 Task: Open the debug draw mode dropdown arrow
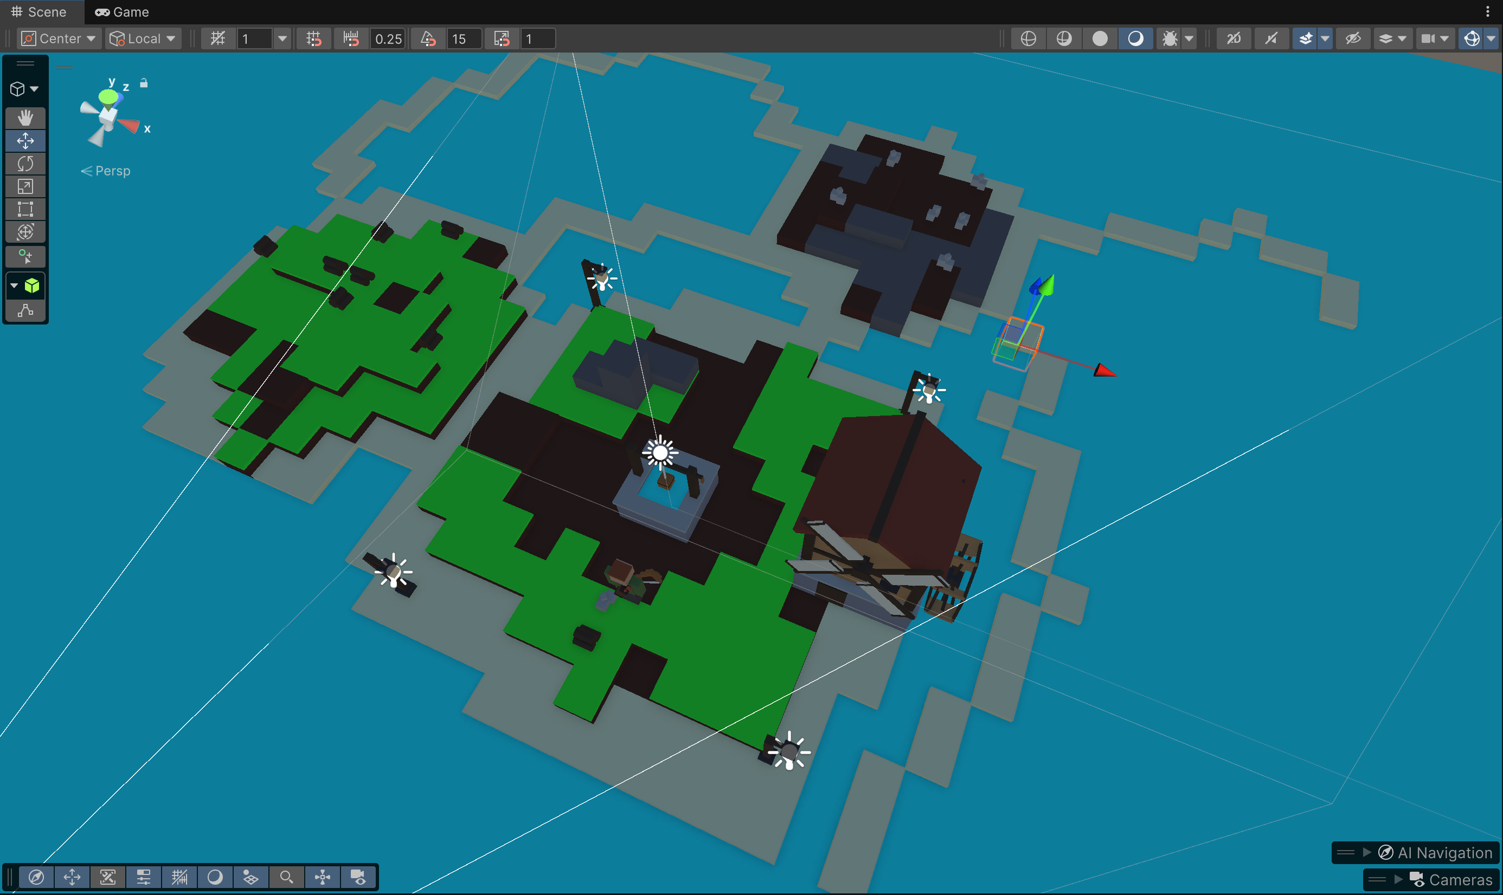(x=1189, y=38)
